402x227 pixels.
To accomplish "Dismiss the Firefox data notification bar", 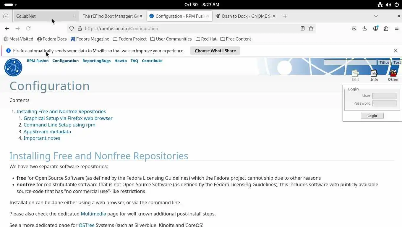I will click(396, 51).
